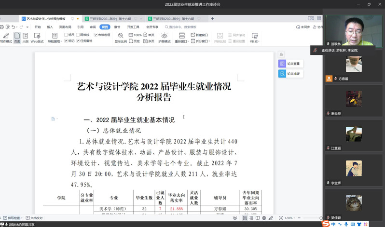Switch to Web版式 layout view
This screenshot has width=385, height=227.
[x=37, y=38]
